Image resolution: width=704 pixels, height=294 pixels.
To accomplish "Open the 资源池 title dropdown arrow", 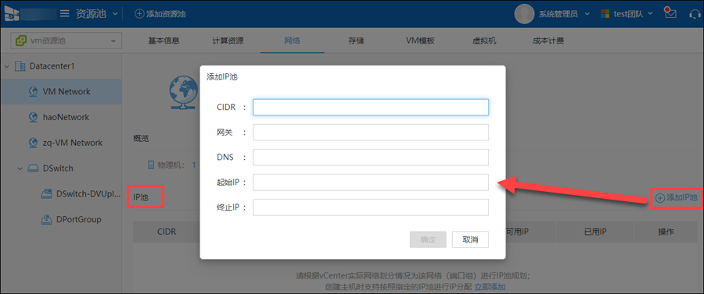I will click(115, 14).
